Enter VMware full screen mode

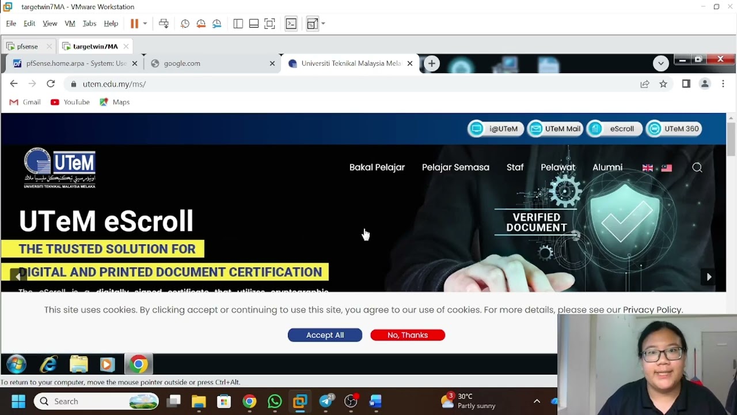coord(269,24)
